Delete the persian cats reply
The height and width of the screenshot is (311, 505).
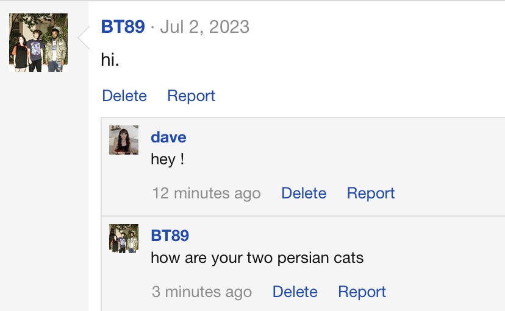point(295,292)
